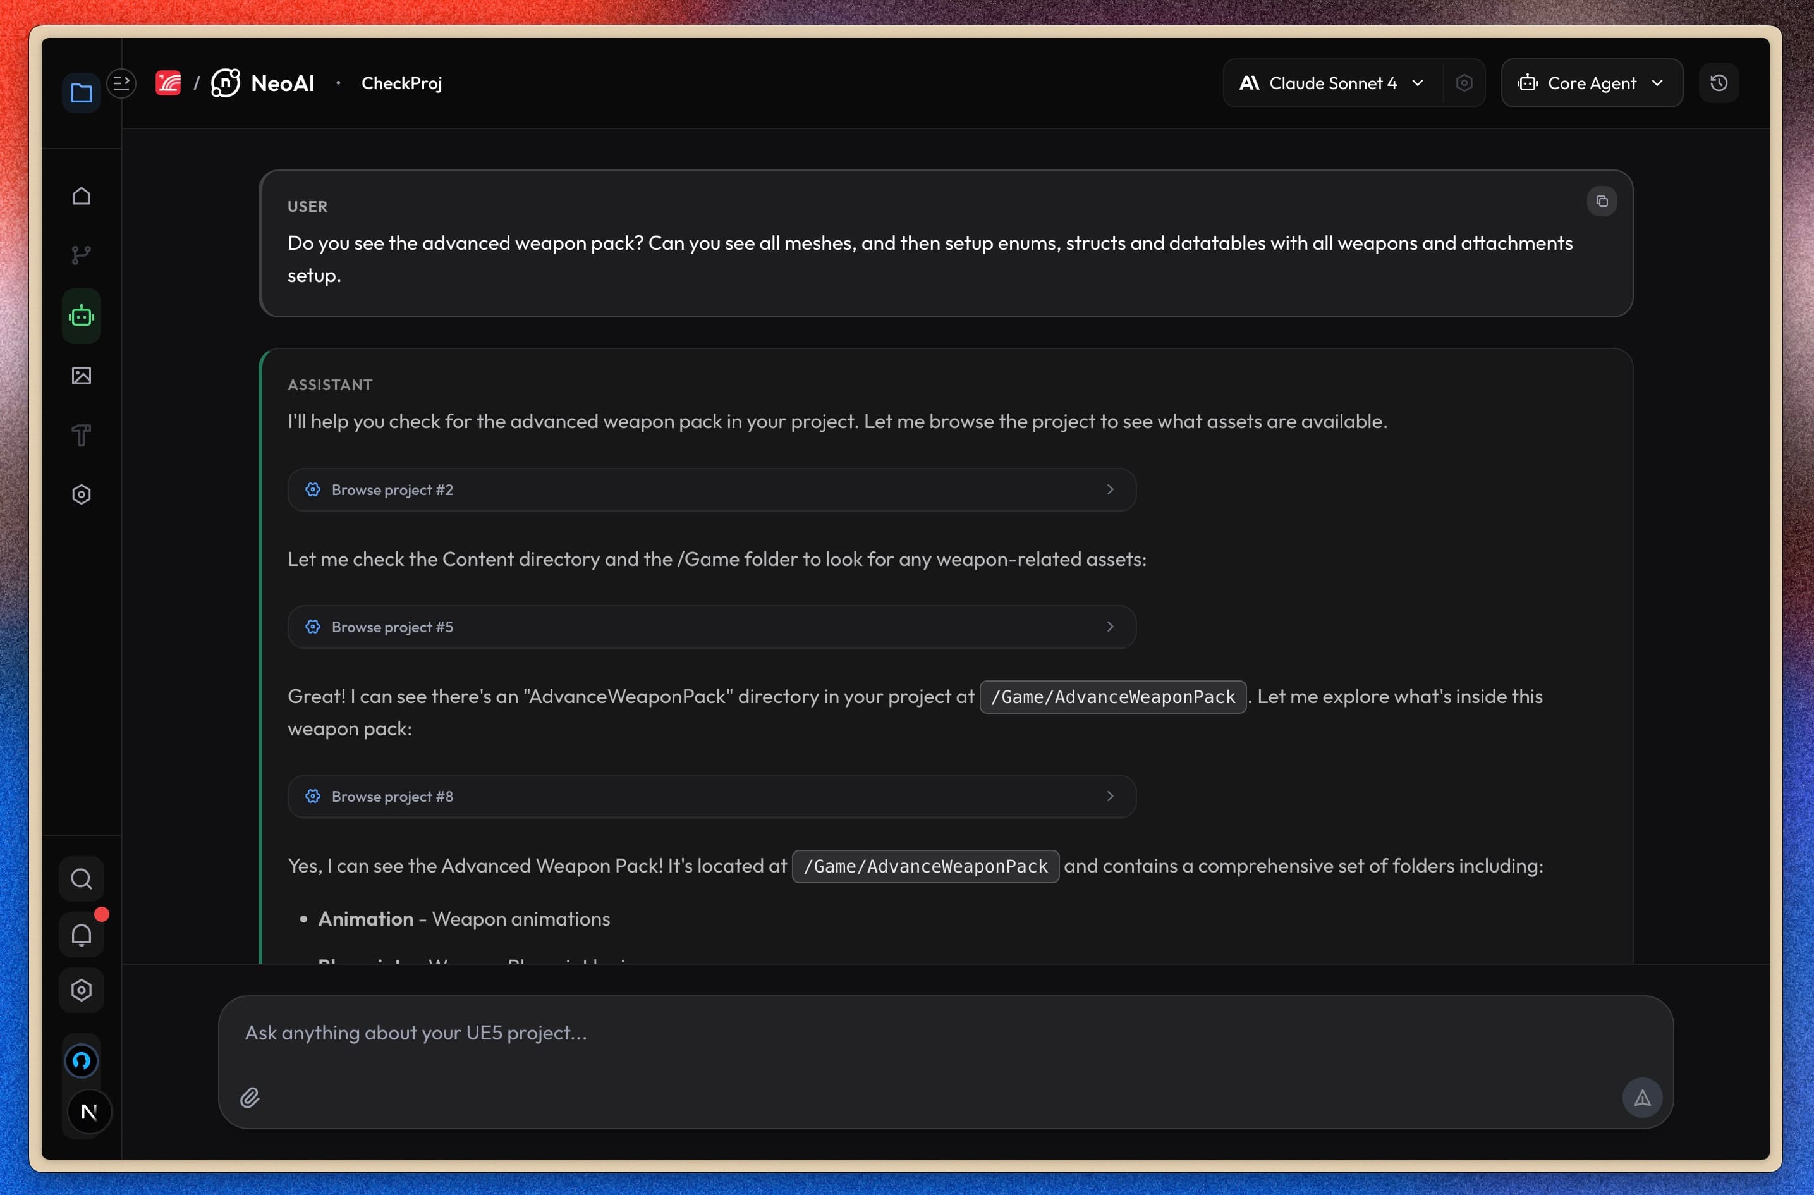Select the build tools hammer icon
1814x1195 pixels.
[81, 434]
